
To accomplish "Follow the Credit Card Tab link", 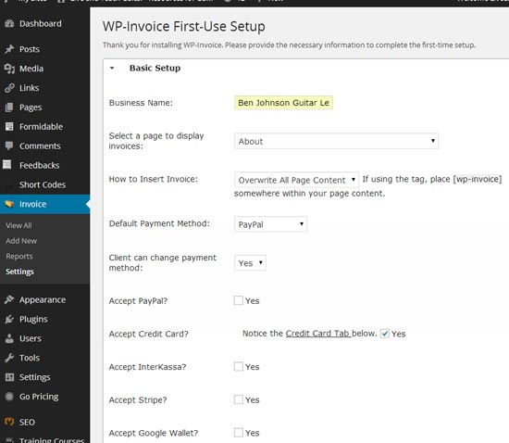I will click(318, 334).
